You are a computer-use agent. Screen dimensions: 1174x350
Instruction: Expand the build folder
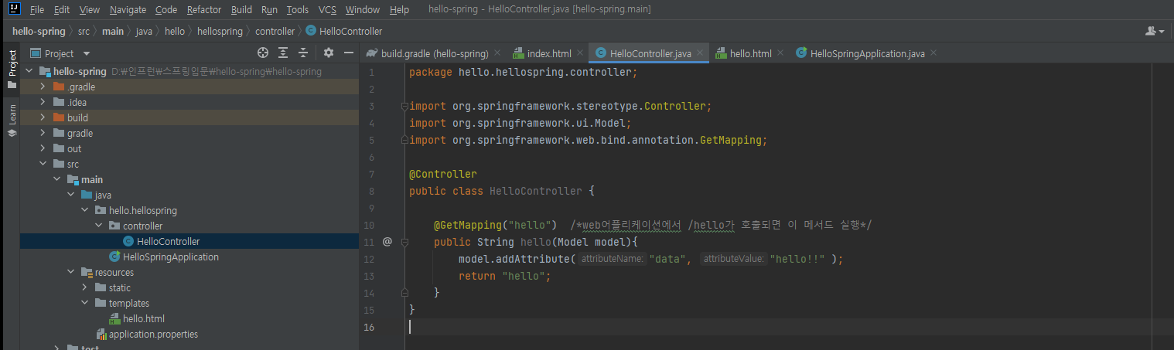point(43,117)
